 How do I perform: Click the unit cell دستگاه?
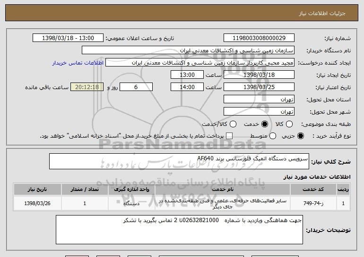point(131,203)
